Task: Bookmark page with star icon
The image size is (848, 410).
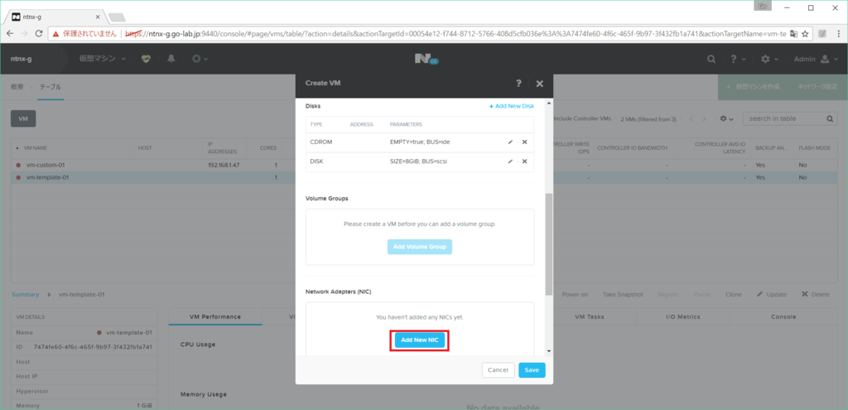Action: [805, 33]
